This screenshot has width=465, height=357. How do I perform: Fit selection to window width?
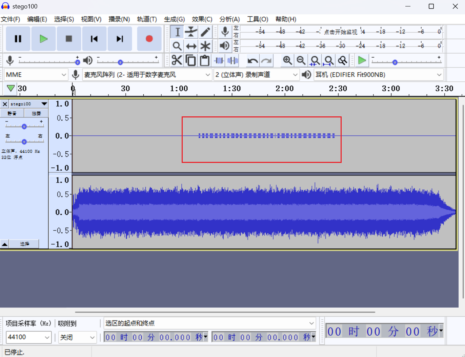click(x=315, y=60)
